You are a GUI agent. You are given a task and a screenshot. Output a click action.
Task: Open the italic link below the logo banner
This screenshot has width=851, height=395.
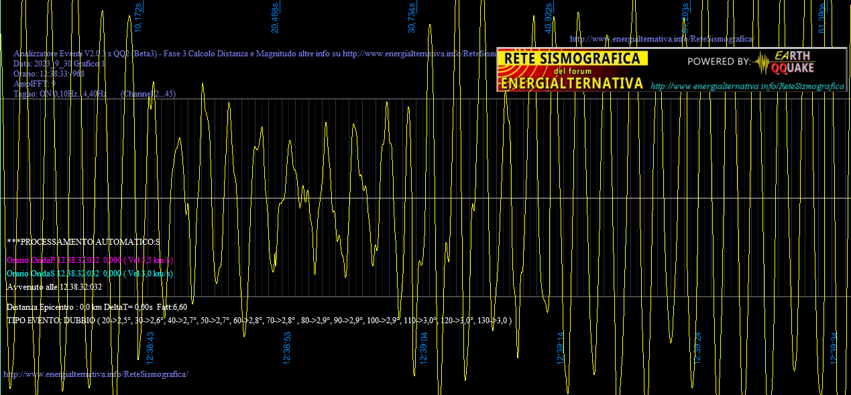[x=748, y=87]
